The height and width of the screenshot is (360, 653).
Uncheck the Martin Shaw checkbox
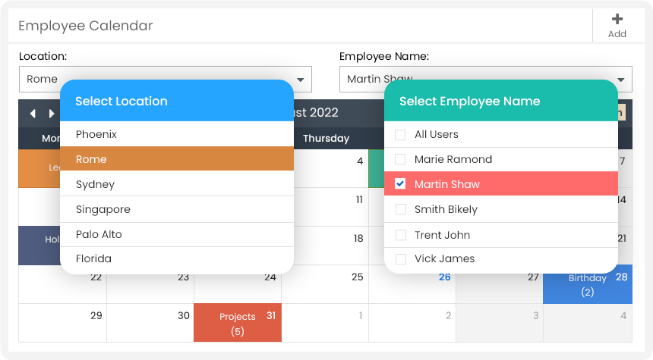coord(400,184)
